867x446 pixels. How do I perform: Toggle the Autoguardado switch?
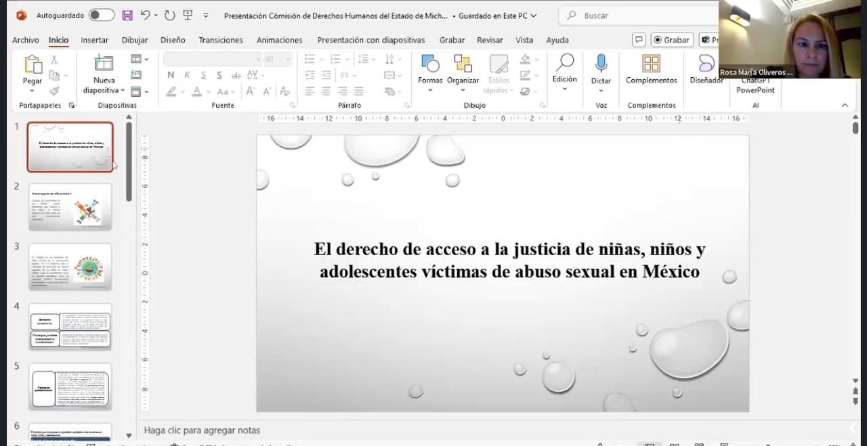tap(102, 15)
